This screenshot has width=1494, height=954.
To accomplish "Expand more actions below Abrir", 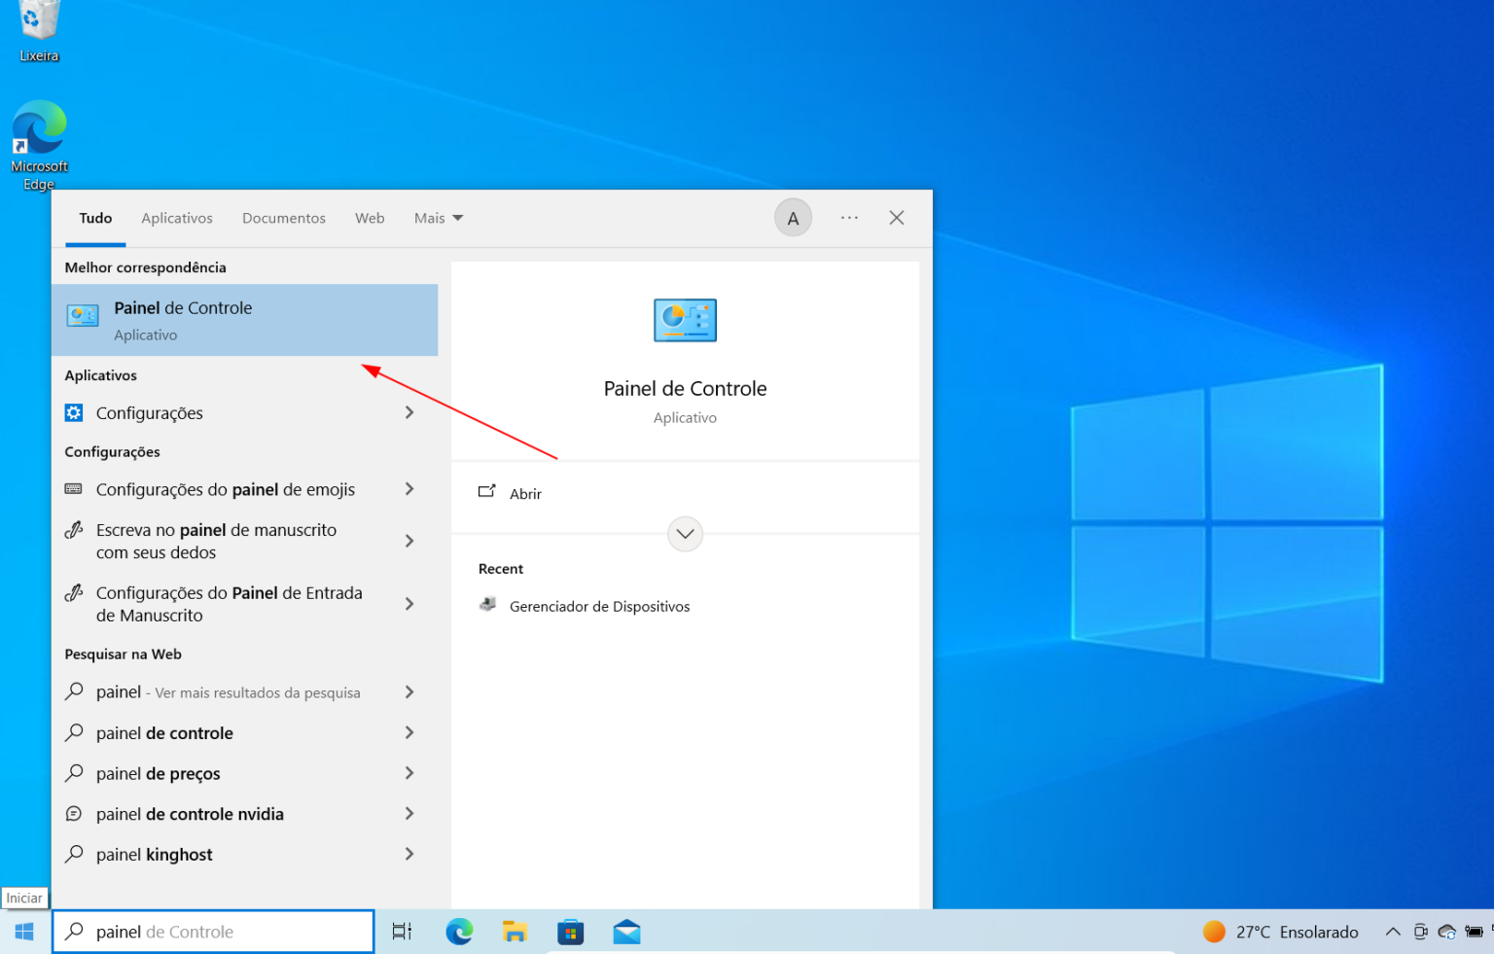I will (685, 534).
